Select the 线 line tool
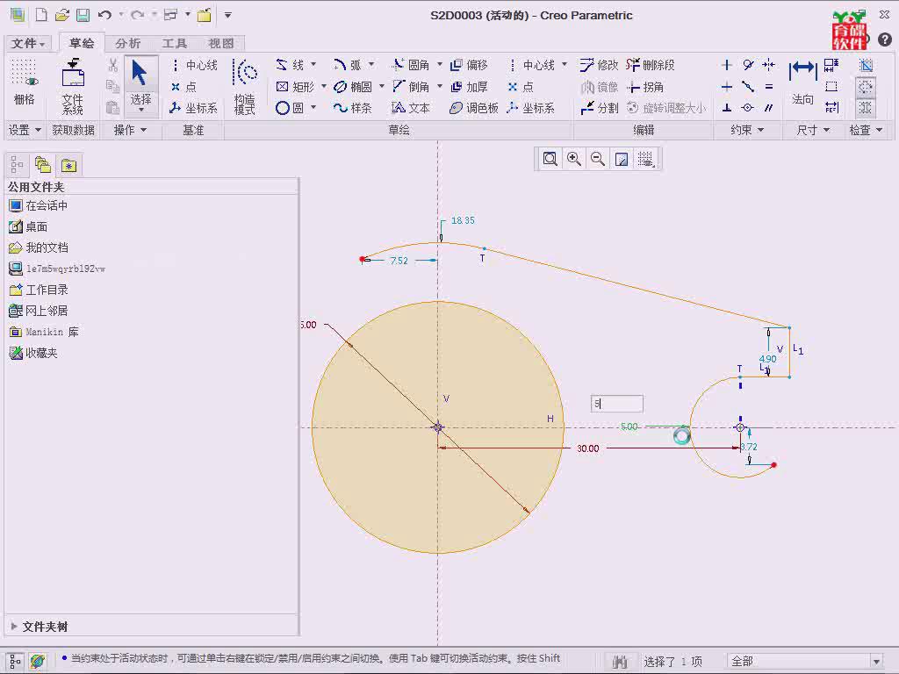The image size is (899, 674). (x=290, y=65)
